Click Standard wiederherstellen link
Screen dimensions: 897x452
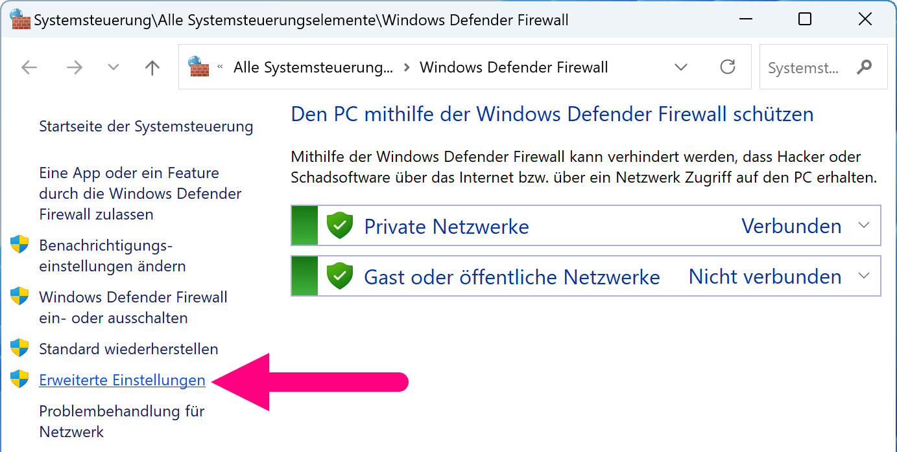pos(128,349)
